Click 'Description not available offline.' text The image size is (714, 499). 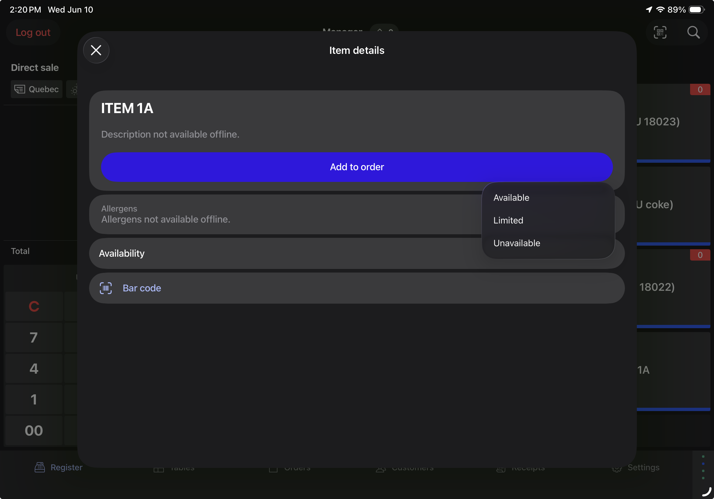170,134
